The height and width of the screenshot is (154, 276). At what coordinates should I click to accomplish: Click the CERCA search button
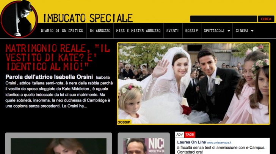pos(266,19)
